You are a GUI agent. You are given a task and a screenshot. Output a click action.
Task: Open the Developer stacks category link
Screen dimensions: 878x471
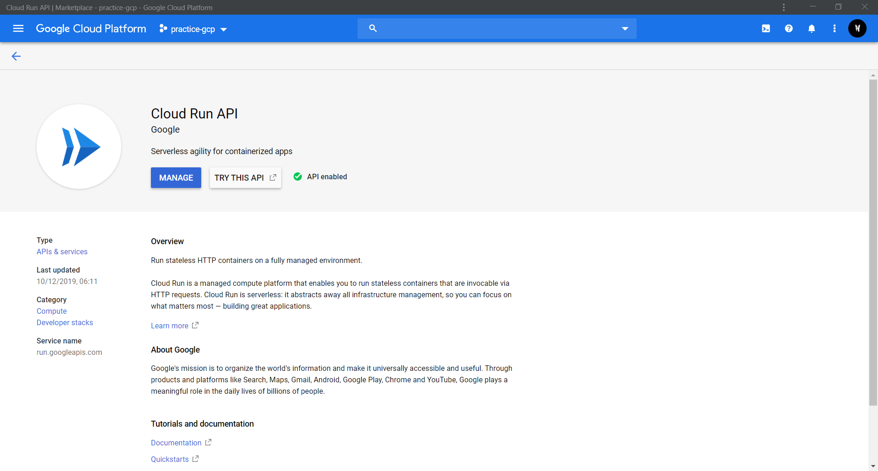coord(65,322)
